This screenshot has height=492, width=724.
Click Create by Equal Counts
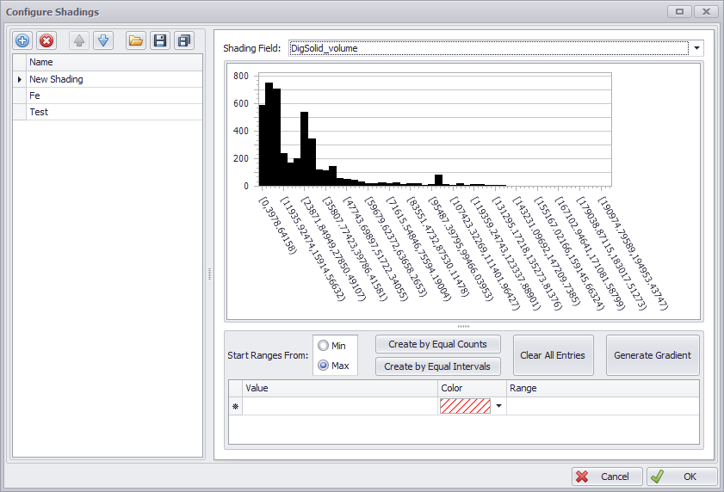coord(437,344)
